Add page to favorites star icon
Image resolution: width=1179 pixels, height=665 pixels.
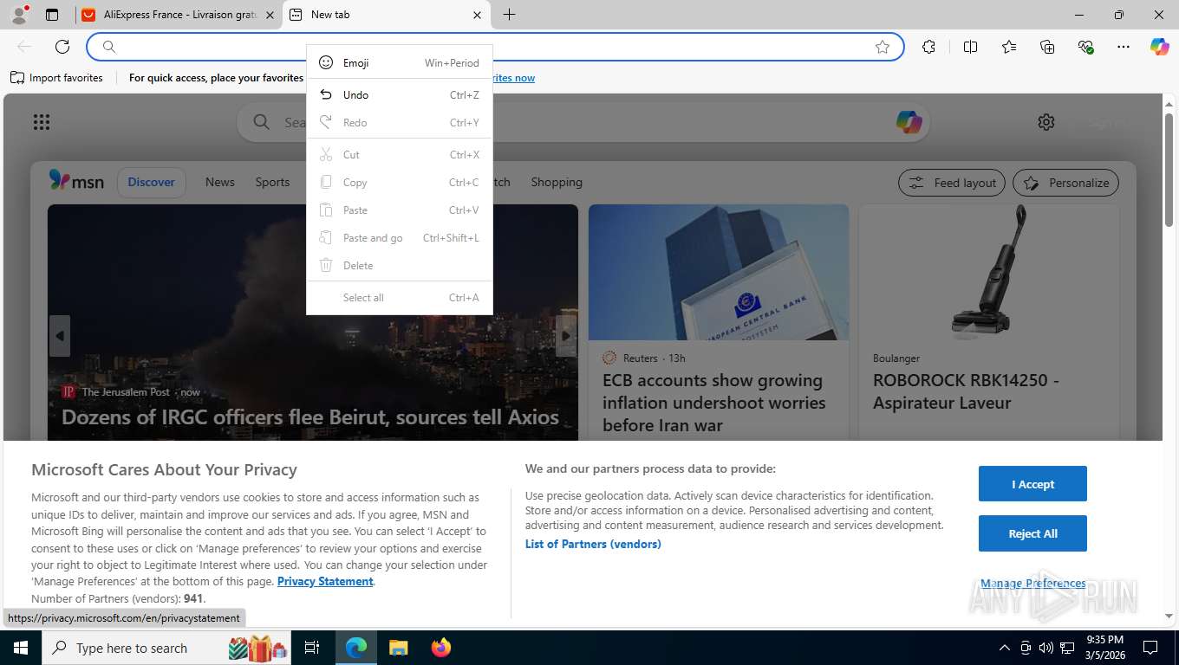click(883, 47)
